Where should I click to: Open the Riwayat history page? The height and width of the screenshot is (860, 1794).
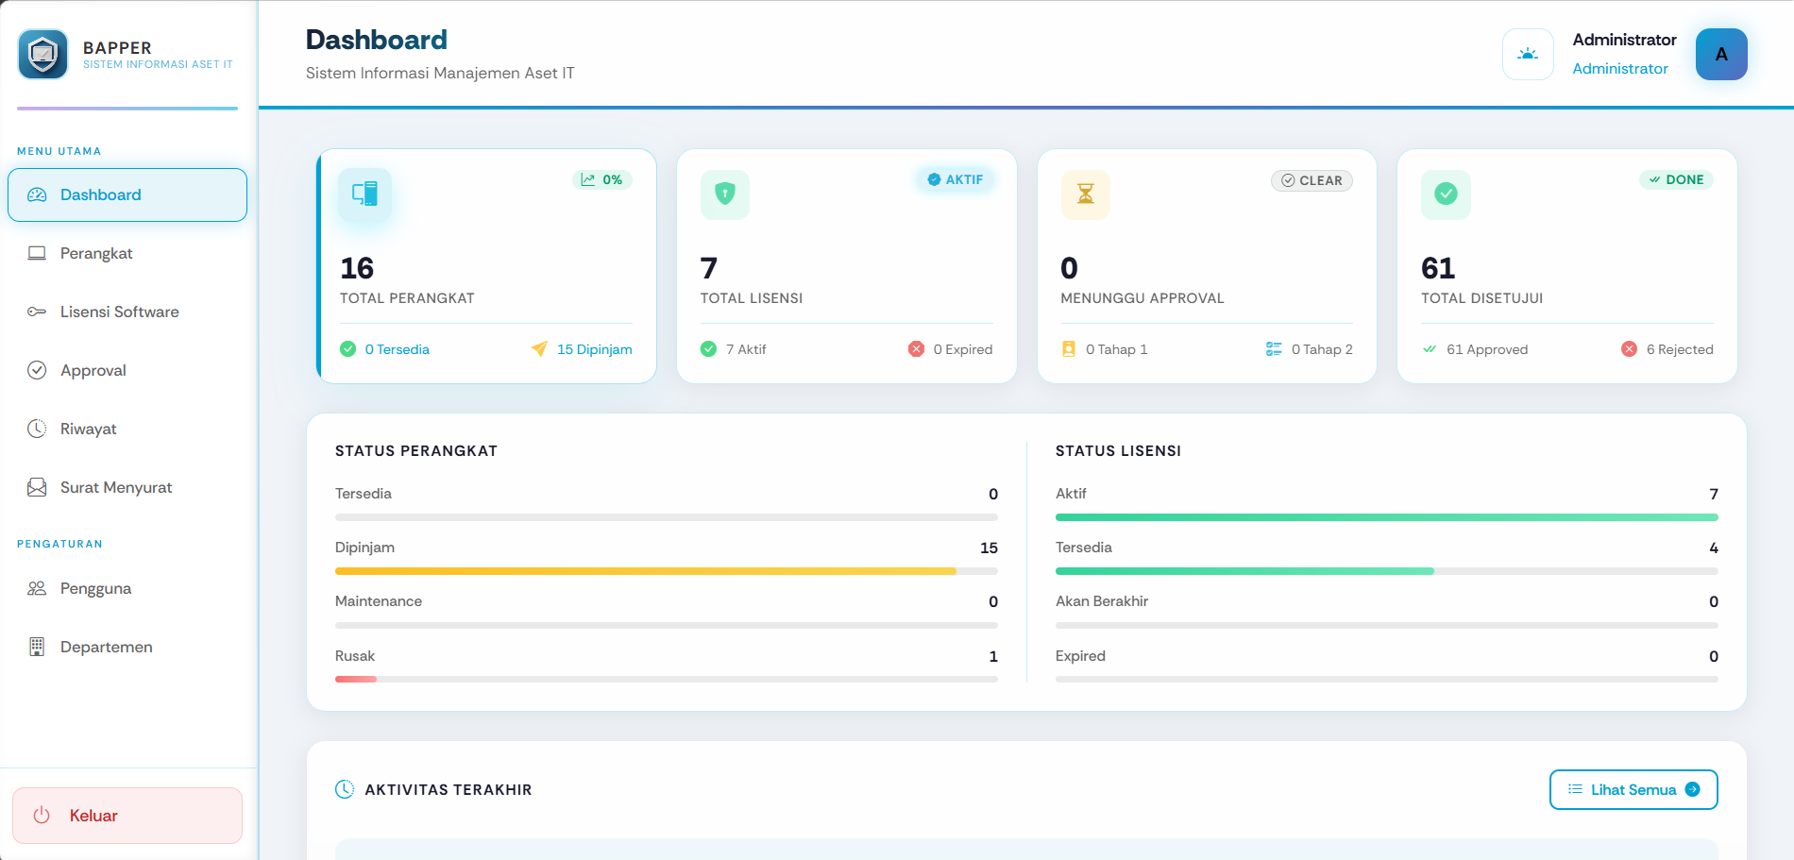point(127,429)
